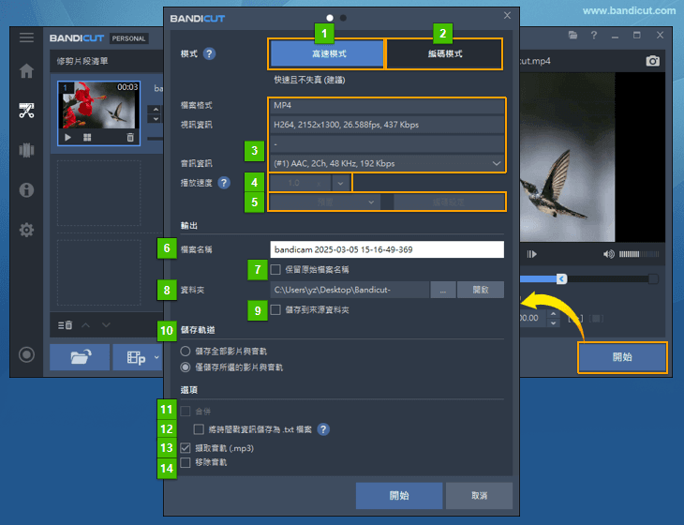Click the 開啟 folder button

[x=481, y=290]
